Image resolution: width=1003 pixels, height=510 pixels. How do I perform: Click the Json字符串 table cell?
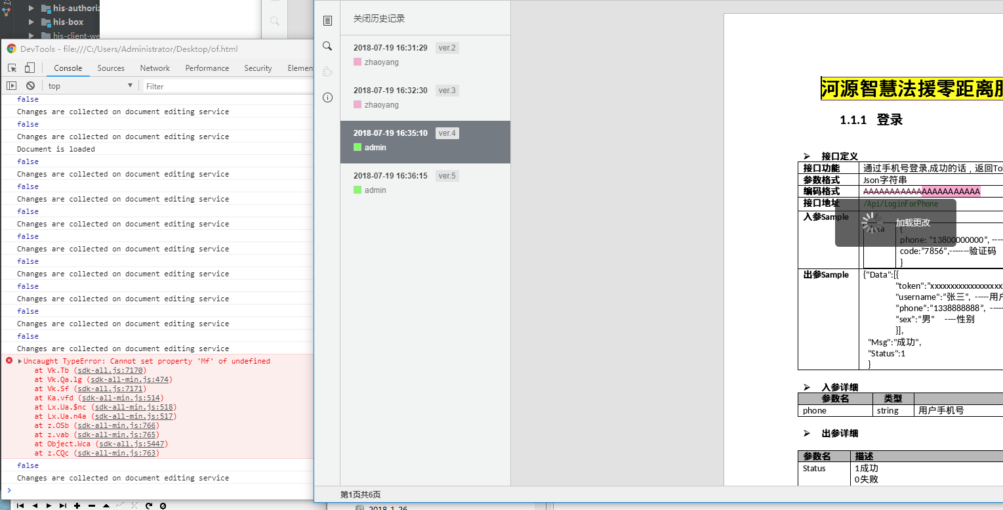click(885, 179)
